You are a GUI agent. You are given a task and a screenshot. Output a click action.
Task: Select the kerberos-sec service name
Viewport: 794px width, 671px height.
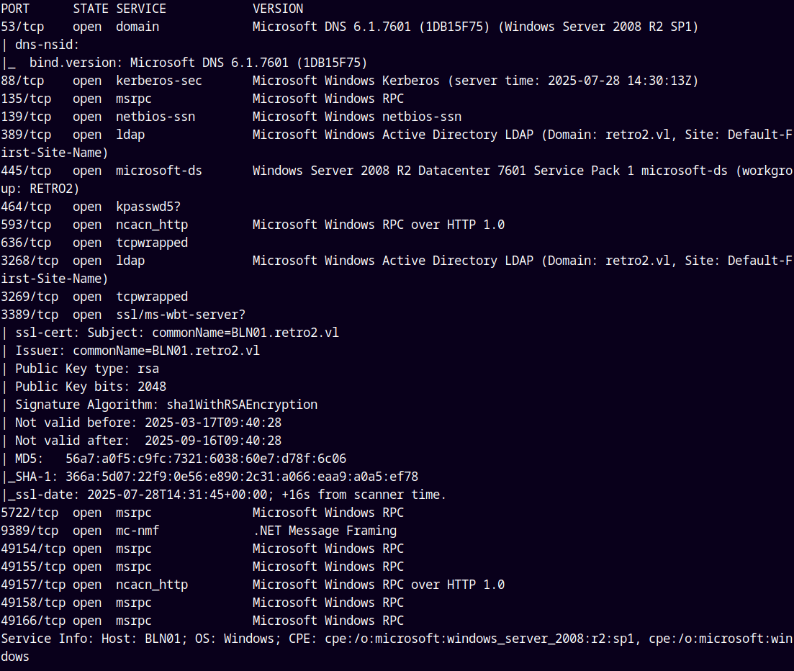point(159,81)
